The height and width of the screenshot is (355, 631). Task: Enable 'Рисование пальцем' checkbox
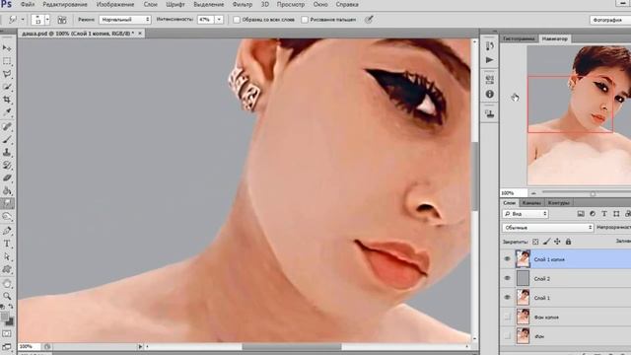[x=305, y=20]
